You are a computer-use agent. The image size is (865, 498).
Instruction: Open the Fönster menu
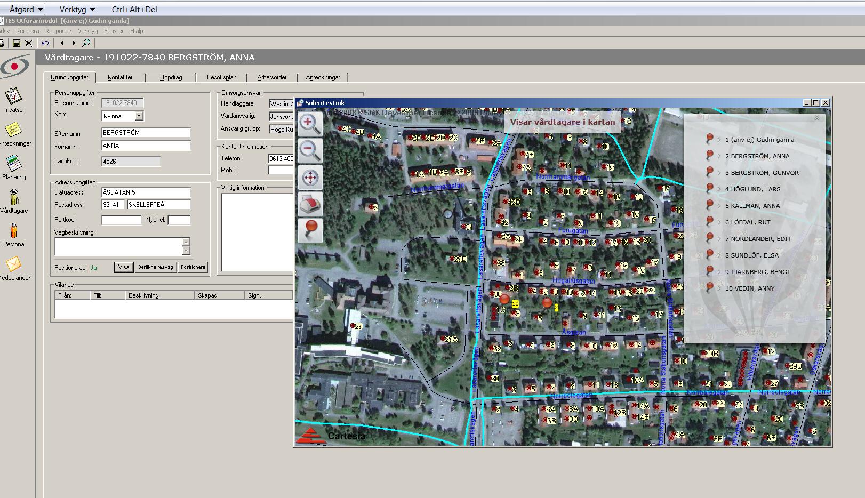tap(114, 31)
